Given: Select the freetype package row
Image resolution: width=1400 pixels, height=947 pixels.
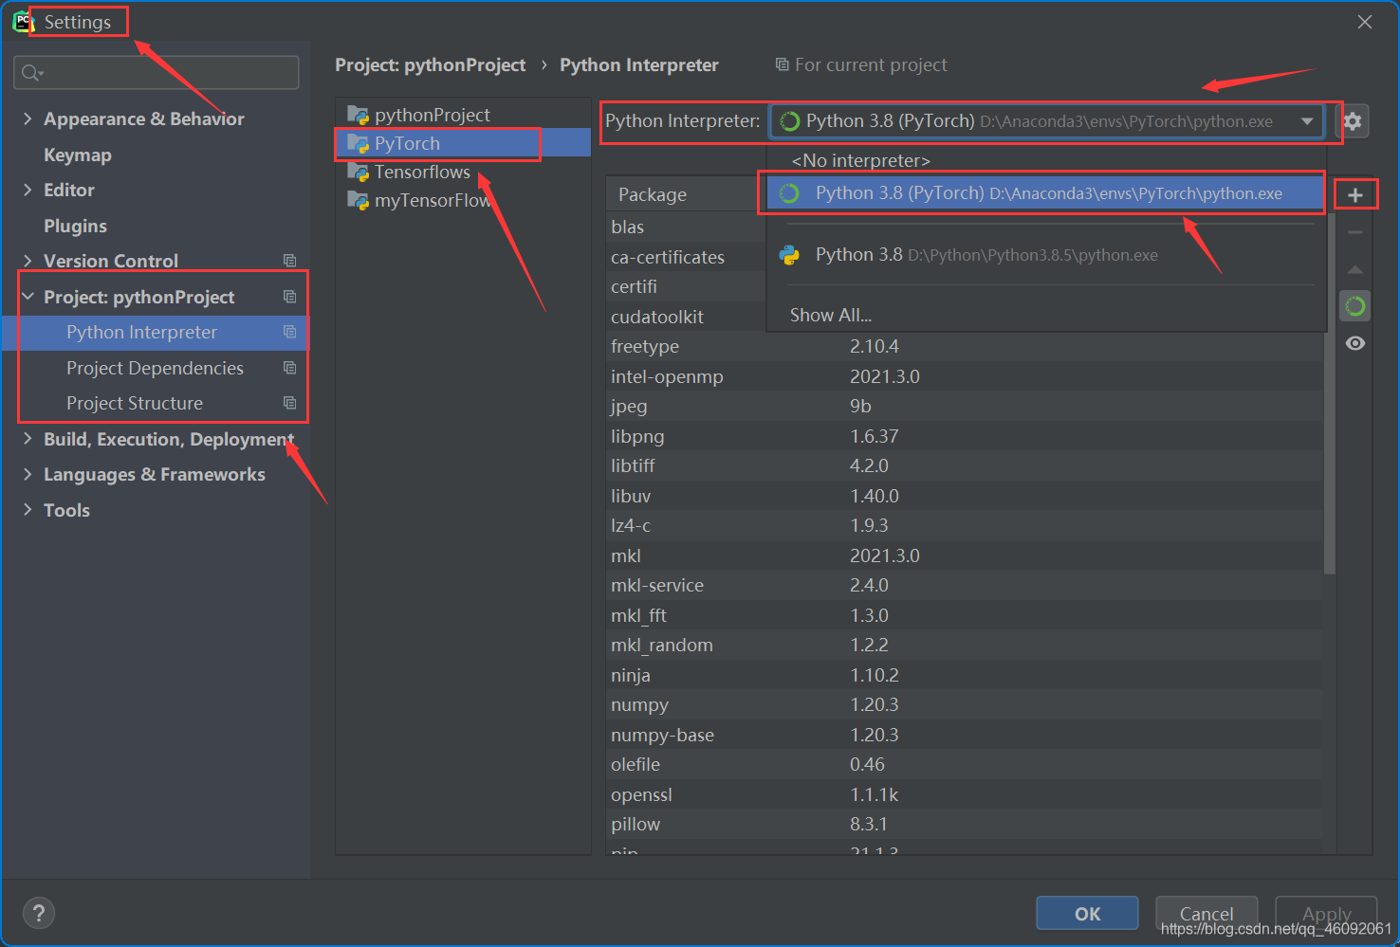Looking at the screenshot, I should coord(964,346).
